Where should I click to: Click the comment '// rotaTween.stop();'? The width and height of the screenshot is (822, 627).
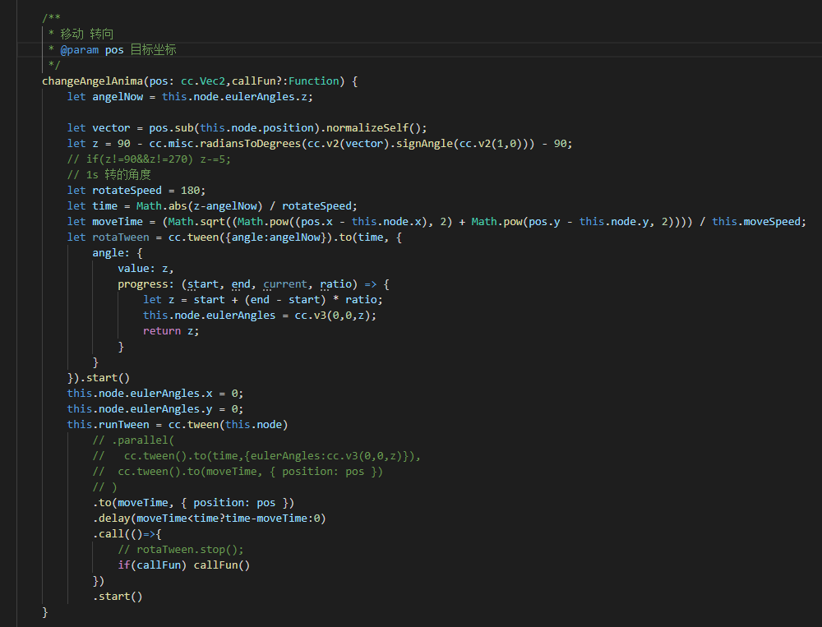tap(181, 550)
